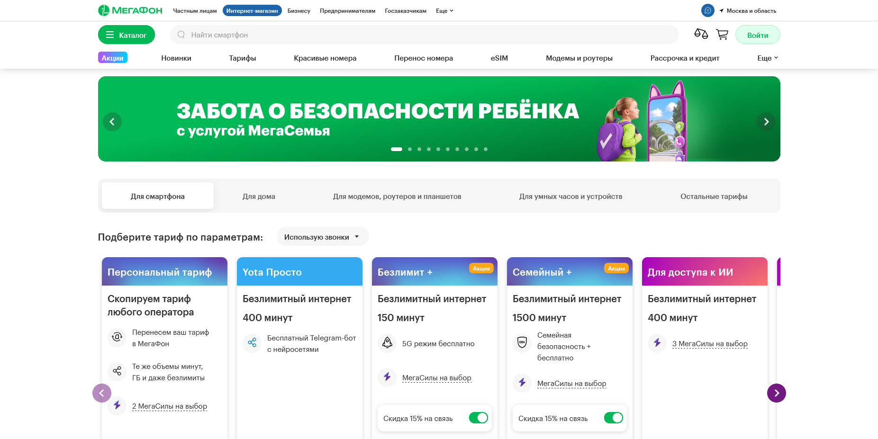
Task: Click the Найти смартфон search field
Action: point(424,35)
